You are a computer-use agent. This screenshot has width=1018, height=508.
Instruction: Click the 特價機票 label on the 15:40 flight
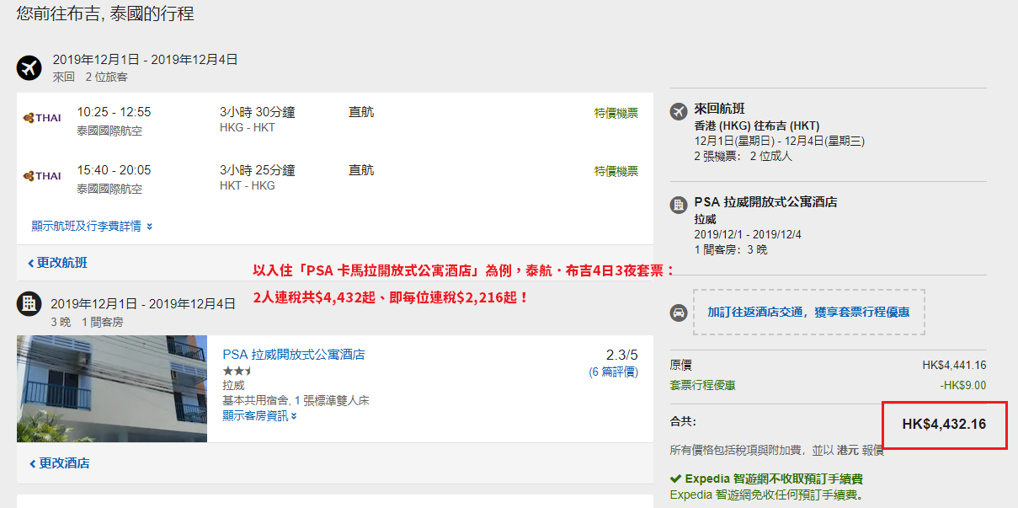(616, 171)
